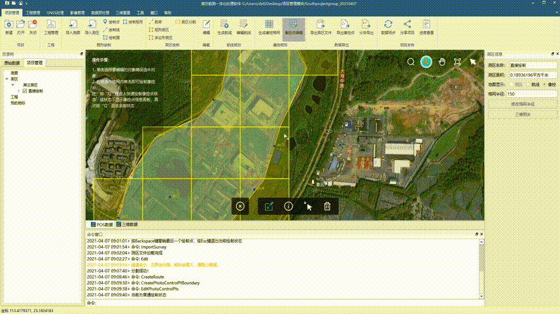Collapse the 测区 tree node

click(6, 78)
